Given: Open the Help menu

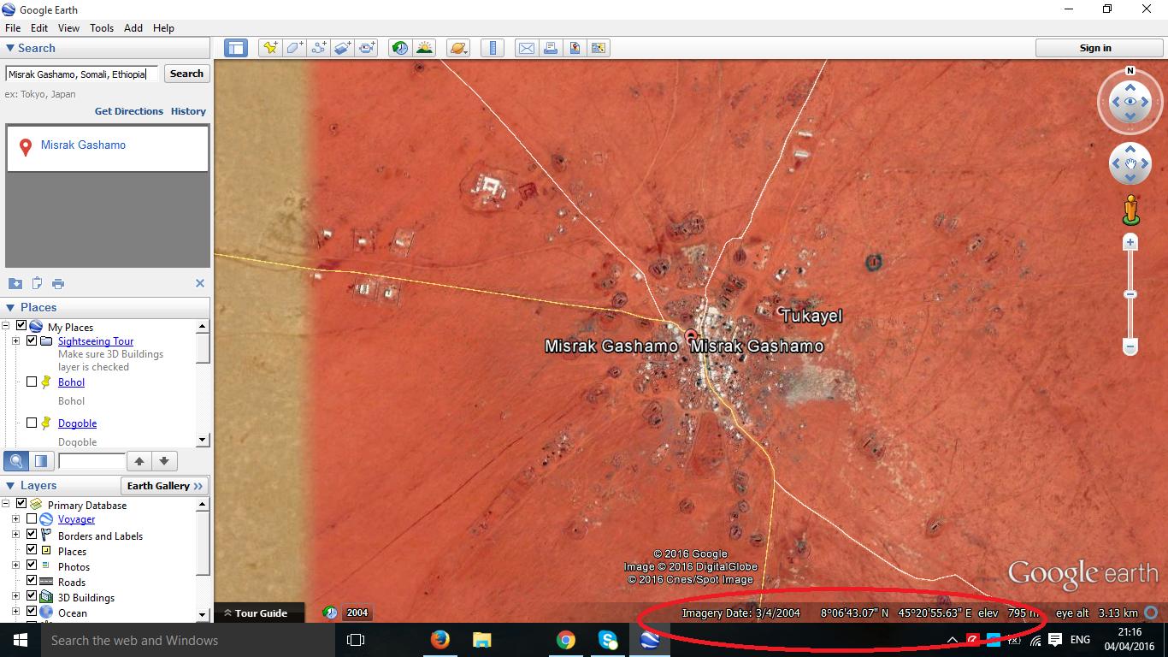Looking at the screenshot, I should click(x=163, y=28).
